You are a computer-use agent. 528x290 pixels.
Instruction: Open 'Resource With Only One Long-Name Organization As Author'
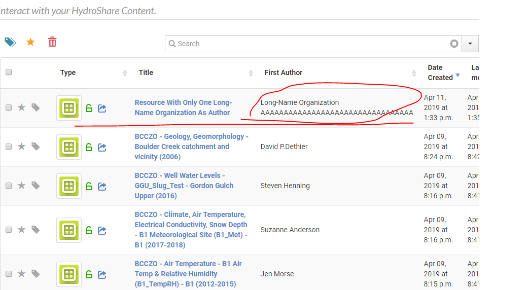[183, 107]
